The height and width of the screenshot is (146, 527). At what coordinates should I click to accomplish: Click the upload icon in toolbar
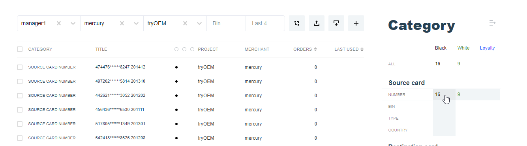click(317, 23)
